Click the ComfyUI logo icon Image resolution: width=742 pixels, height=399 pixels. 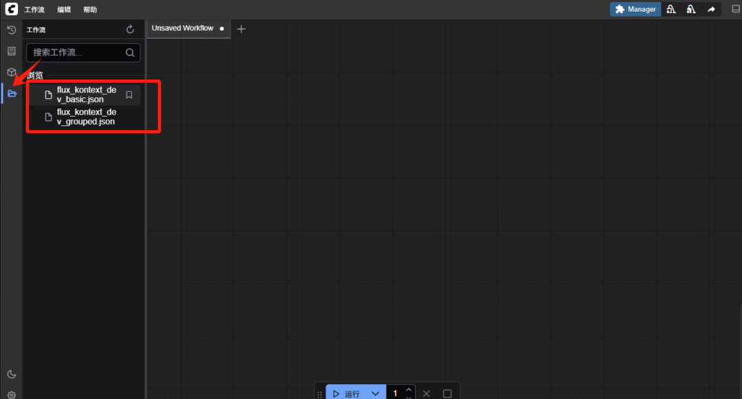coord(12,9)
